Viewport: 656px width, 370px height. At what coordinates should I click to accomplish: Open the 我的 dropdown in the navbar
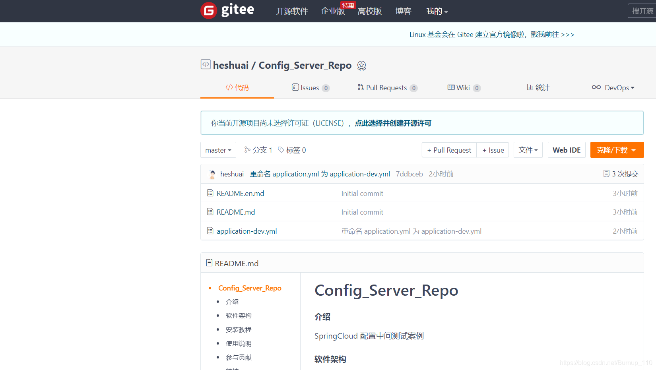tap(437, 11)
